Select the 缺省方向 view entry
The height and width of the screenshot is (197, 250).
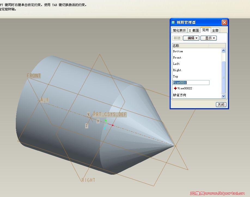pos(179,95)
